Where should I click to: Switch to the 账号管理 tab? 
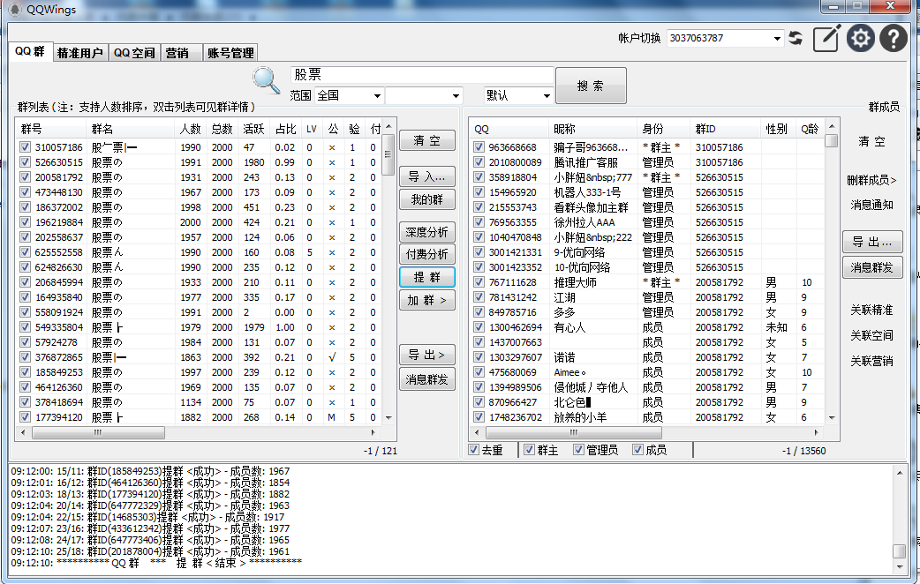pyautogui.click(x=230, y=53)
